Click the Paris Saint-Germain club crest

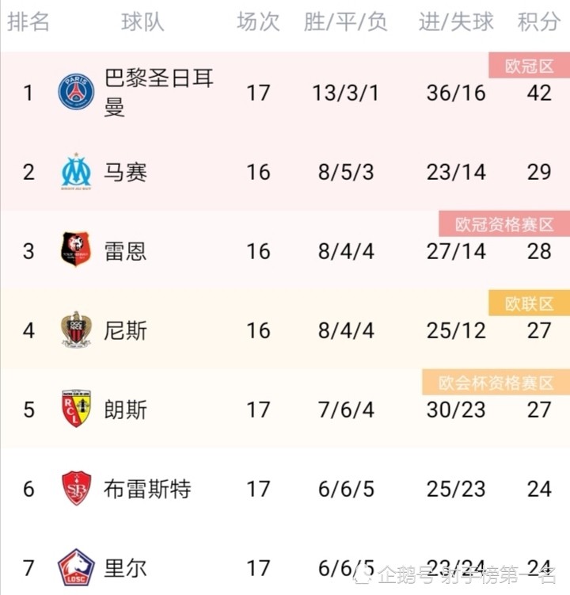pyautogui.click(x=76, y=92)
